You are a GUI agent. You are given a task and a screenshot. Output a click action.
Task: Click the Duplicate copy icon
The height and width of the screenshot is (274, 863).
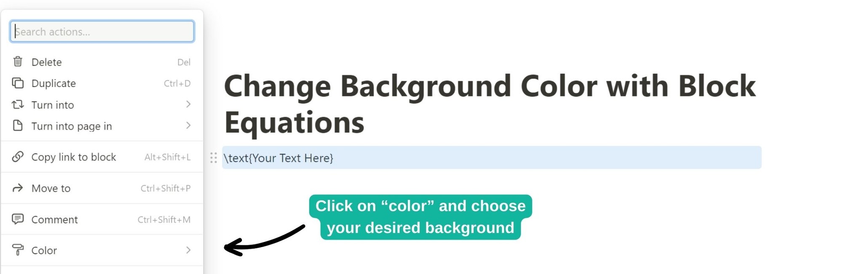coord(17,83)
